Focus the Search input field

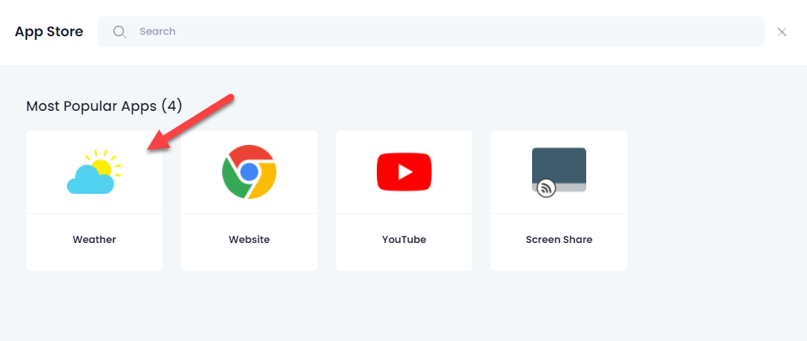[432, 31]
